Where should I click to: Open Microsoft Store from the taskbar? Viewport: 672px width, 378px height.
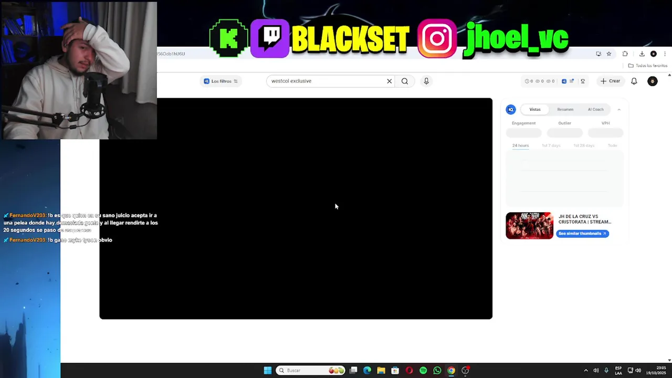[x=395, y=371]
